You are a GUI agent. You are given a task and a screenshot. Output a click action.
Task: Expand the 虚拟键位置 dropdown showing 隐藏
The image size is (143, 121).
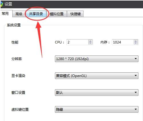[97, 109]
